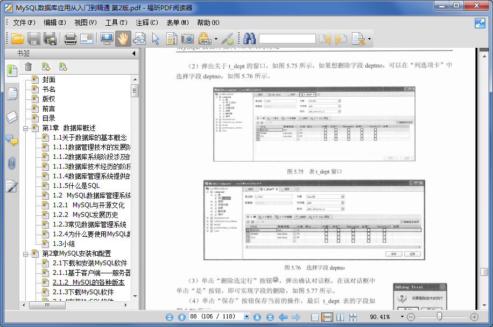This screenshot has width=493, height=327.
Task: Click the search options page icon
Action: click(358, 39)
